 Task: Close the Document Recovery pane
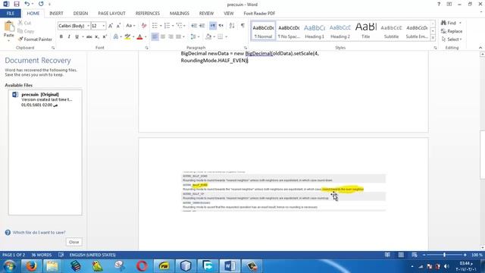coord(74,242)
